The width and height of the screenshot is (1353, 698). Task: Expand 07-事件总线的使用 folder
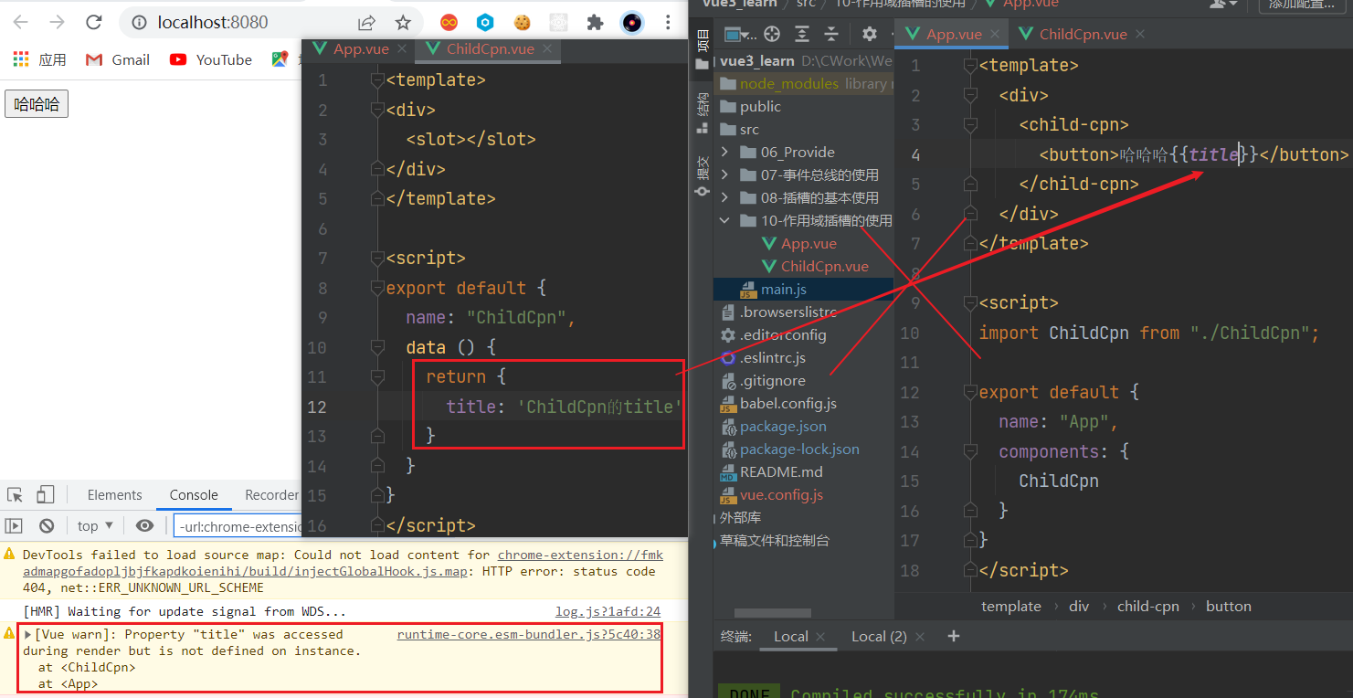tap(724, 174)
